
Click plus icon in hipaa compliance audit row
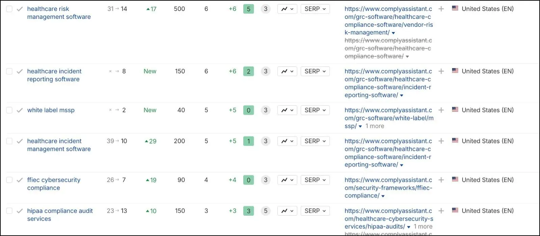[441, 211]
